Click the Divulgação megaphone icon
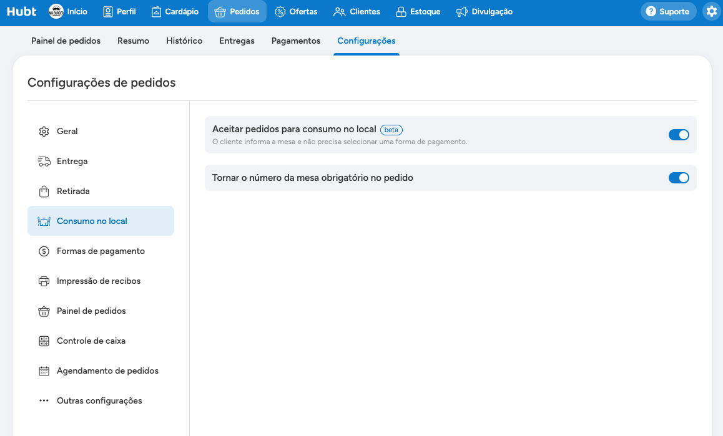The image size is (723, 436). [x=461, y=12]
